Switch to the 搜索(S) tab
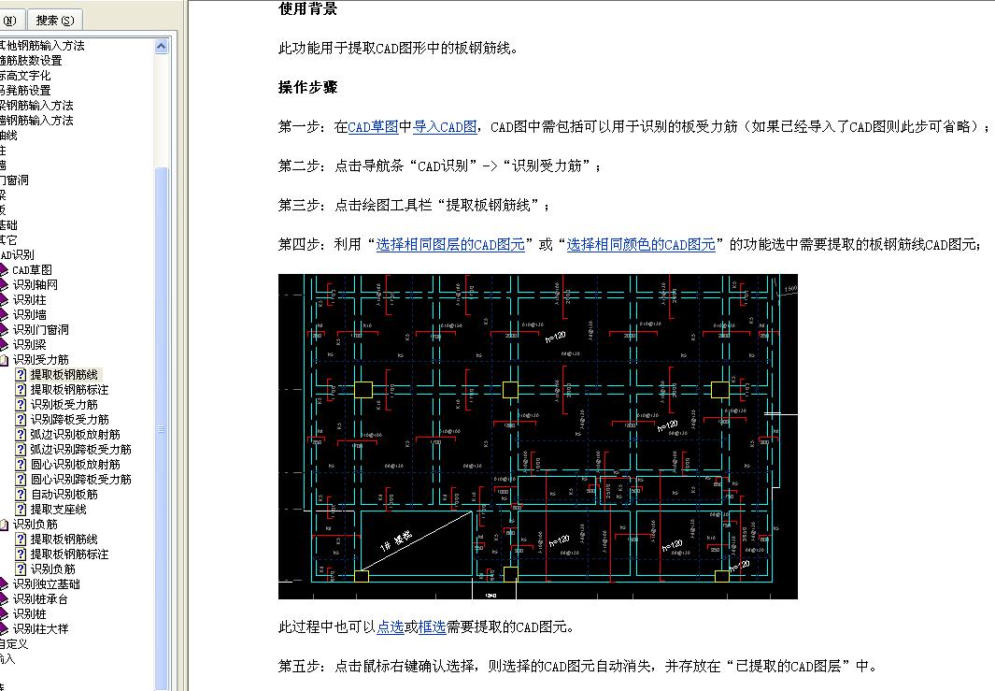This screenshot has height=691, width=995. 54,21
